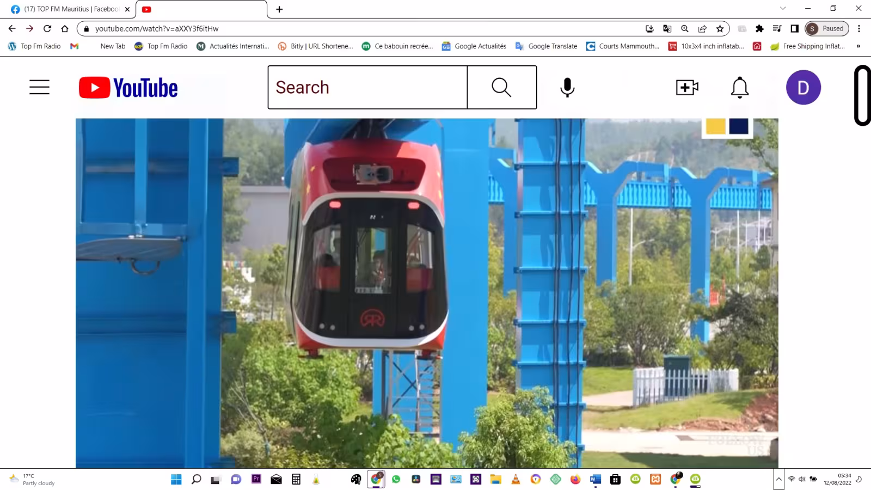Open a new tab with the plus button
871x490 pixels.
point(279,9)
